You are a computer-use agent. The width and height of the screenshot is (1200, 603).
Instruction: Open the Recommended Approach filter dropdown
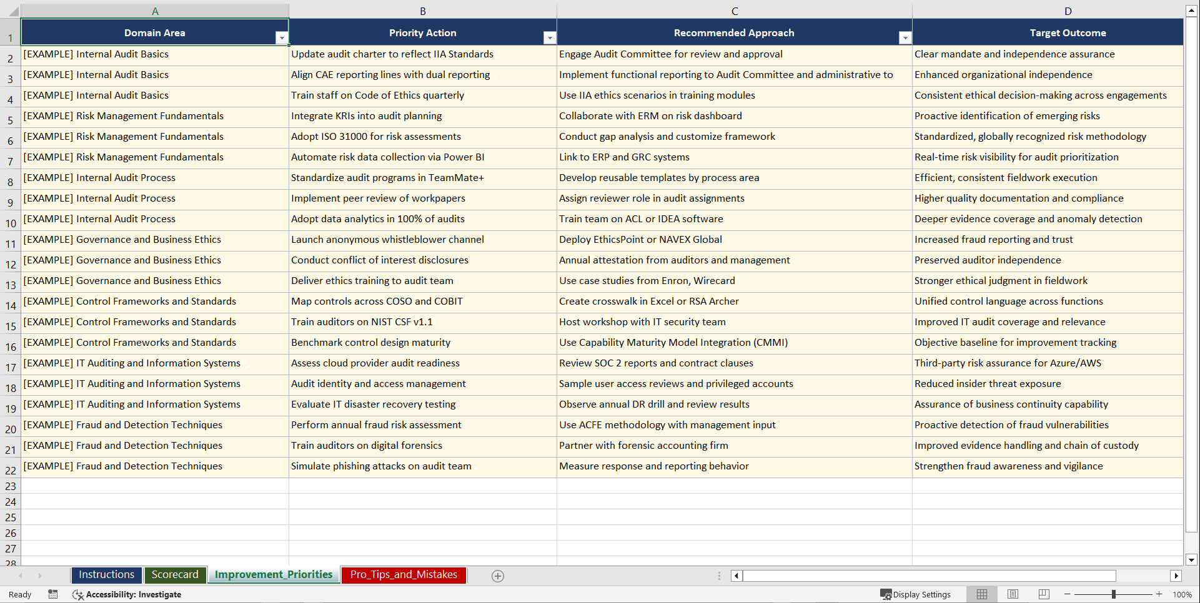tap(905, 37)
